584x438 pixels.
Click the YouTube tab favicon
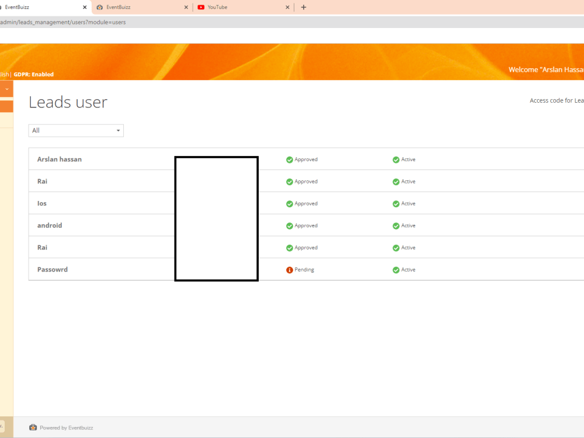pyautogui.click(x=201, y=7)
